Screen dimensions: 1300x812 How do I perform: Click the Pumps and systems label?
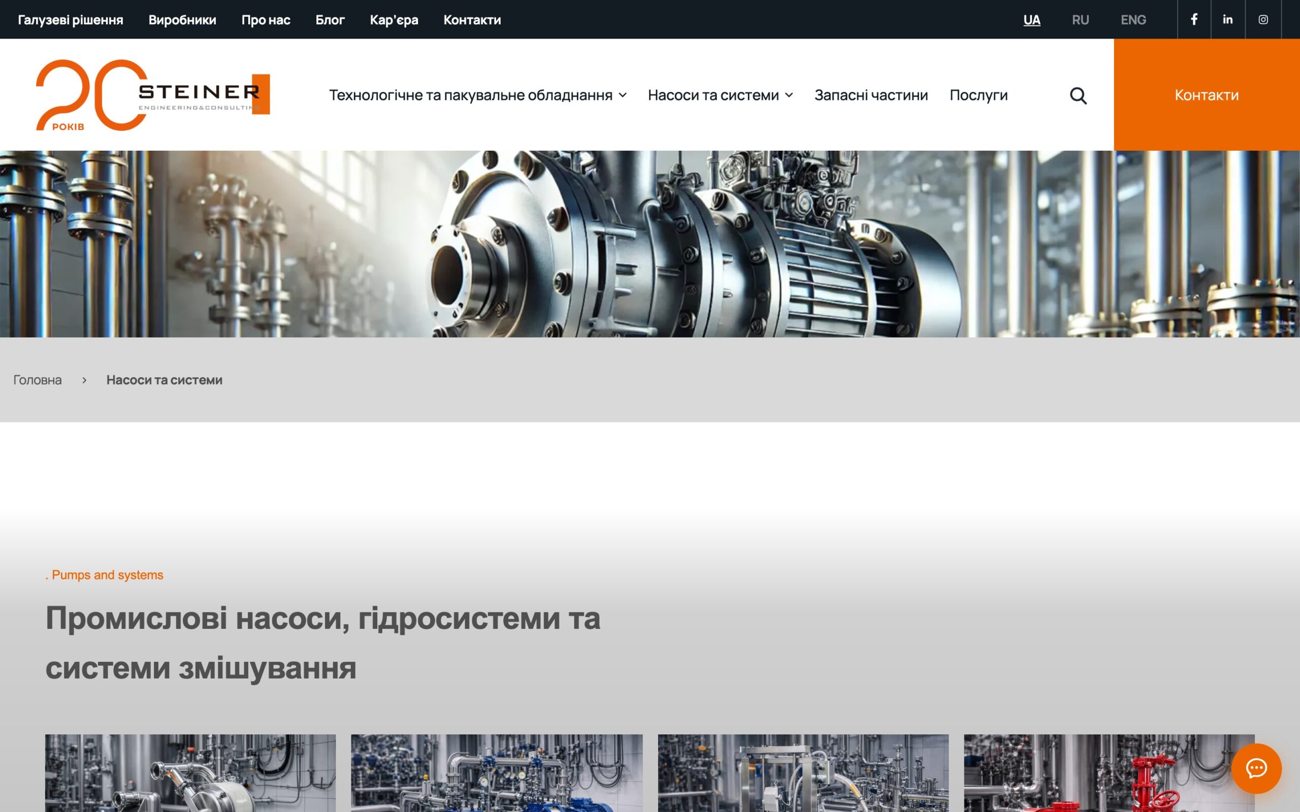[x=104, y=574]
